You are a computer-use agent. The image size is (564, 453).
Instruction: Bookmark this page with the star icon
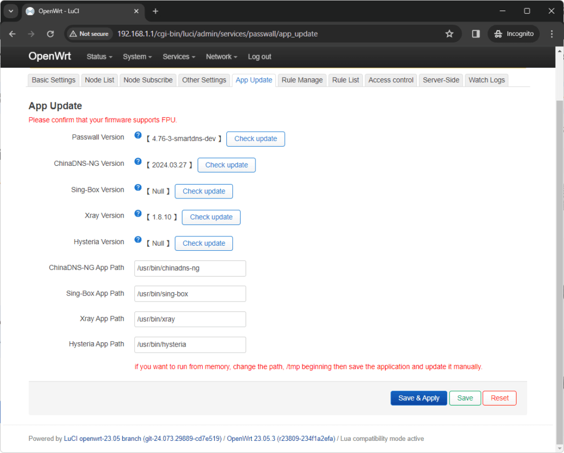click(x=449, y=34)
